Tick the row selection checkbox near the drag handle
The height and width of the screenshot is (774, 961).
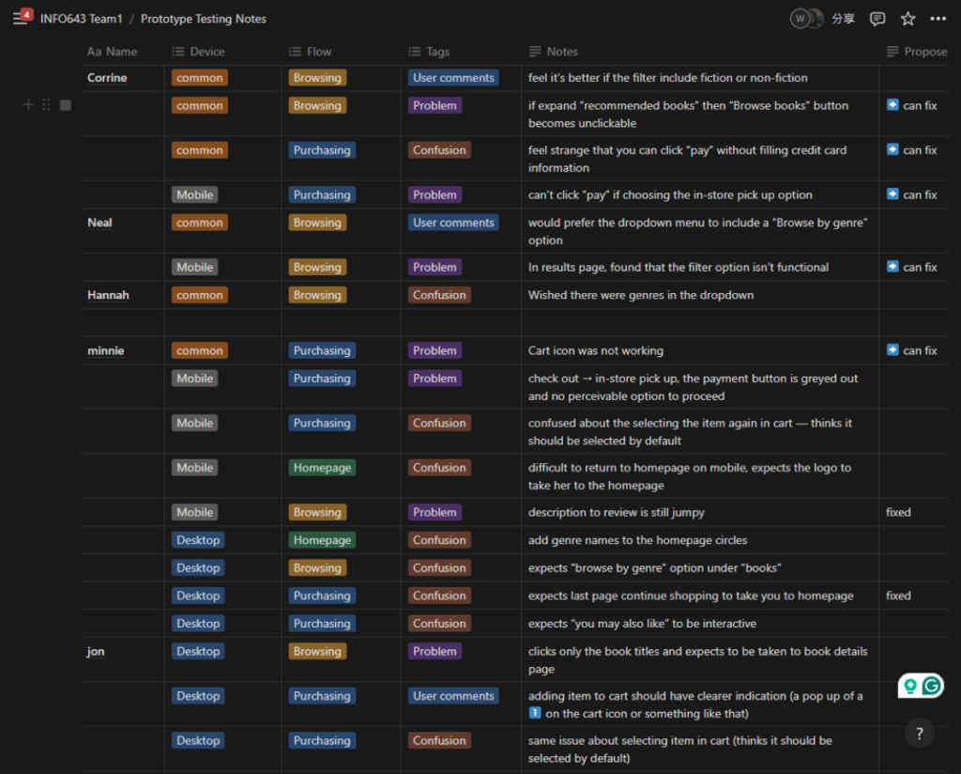66,105
